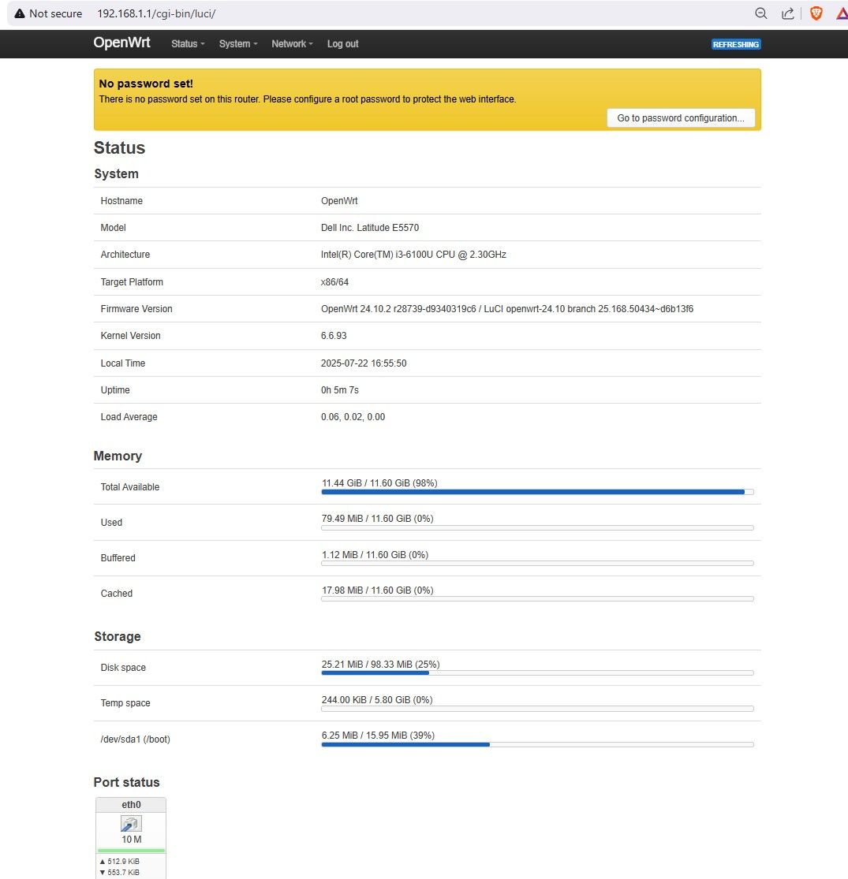Toggle the REFRESHING indicator badge

click(736, 44)
